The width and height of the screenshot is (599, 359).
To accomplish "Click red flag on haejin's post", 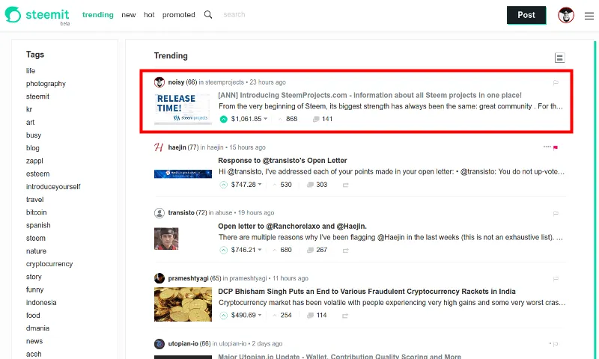I will tap(556, 147).
